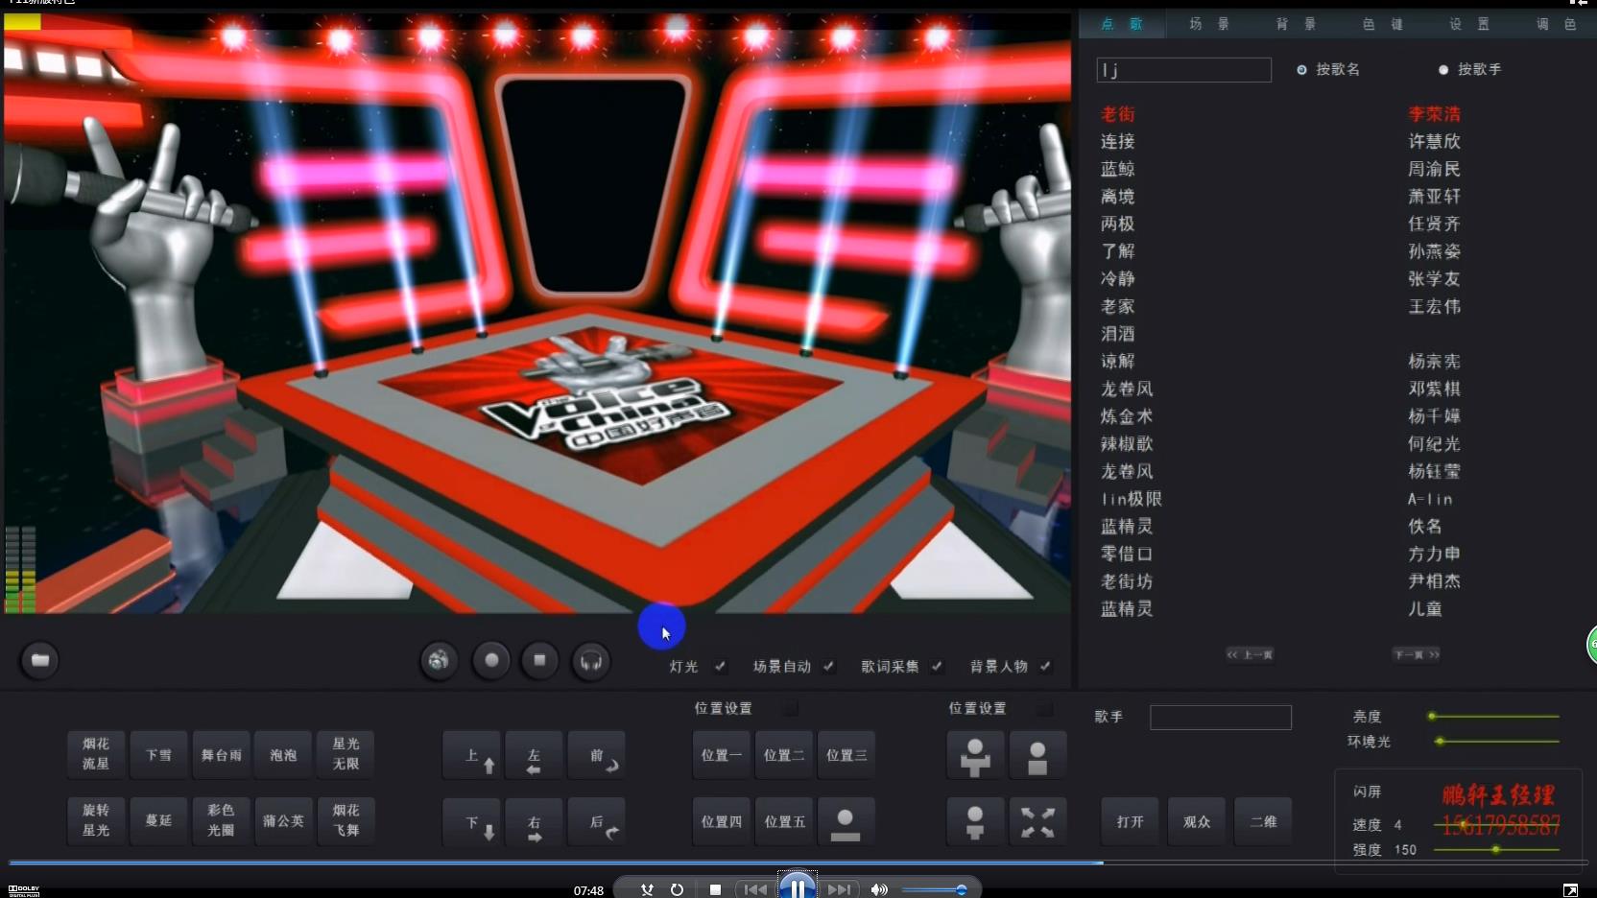
Task: Toggle the 灯光 checkbox
Action: [x=720, y=666]
